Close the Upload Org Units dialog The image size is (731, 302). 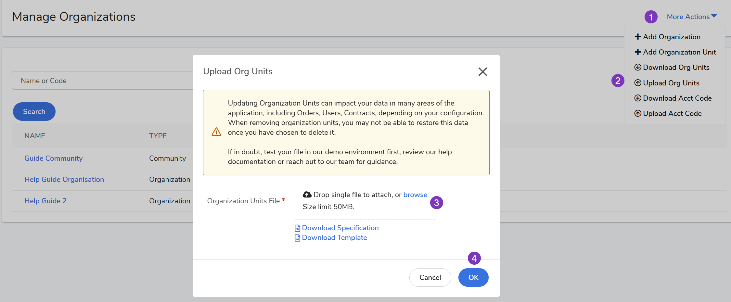(482, 72)
